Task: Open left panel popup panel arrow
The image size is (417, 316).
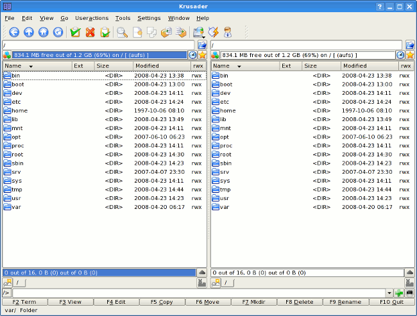Action: click(x=202, y=272)
